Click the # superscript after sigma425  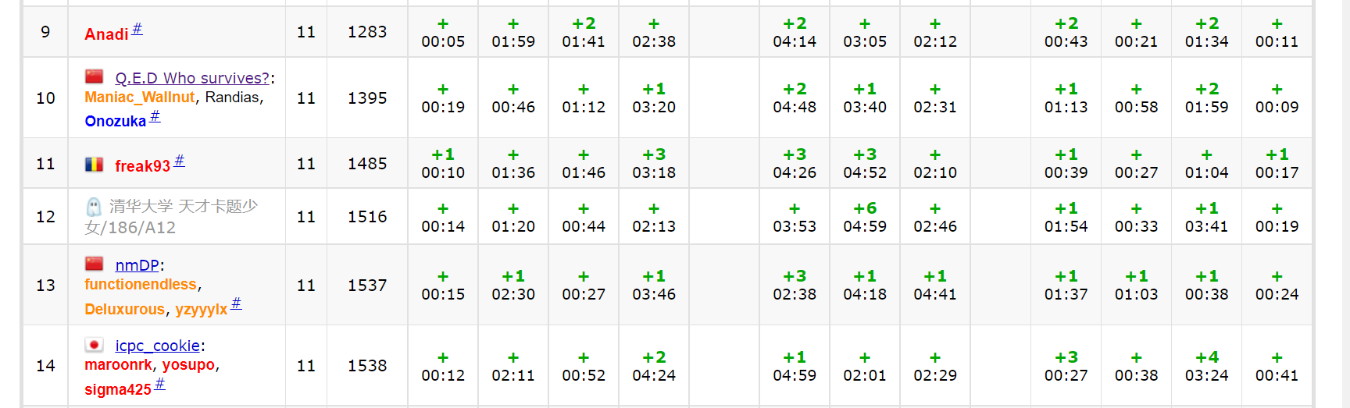tap(159, 384)
